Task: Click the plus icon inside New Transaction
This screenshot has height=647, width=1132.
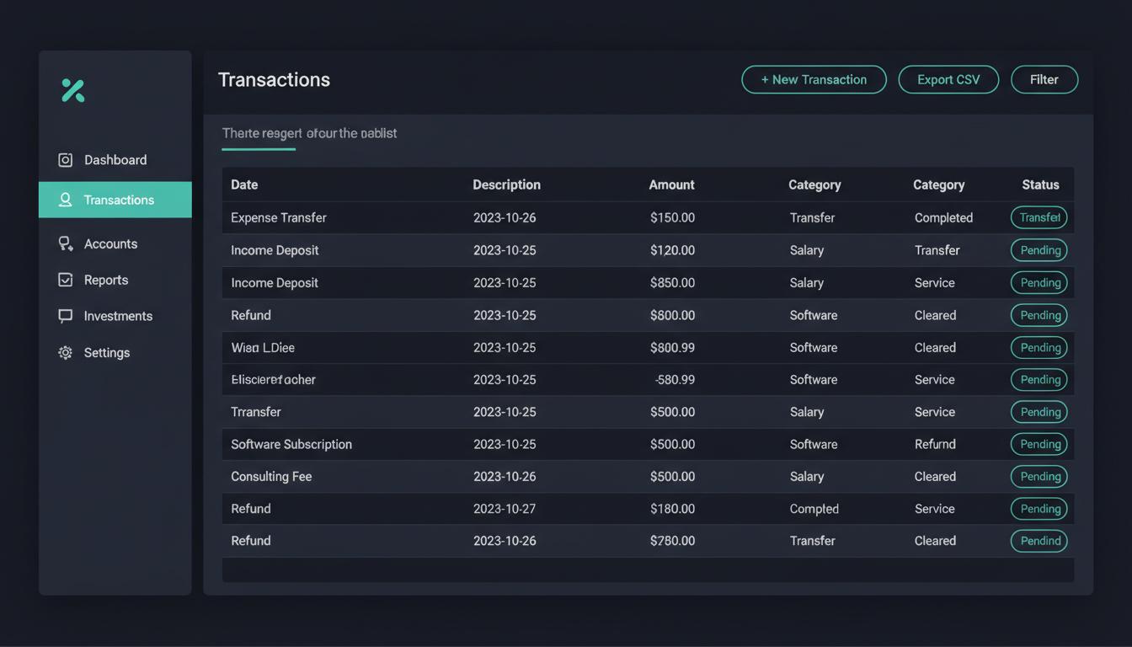Action: (x=765, y=79)
